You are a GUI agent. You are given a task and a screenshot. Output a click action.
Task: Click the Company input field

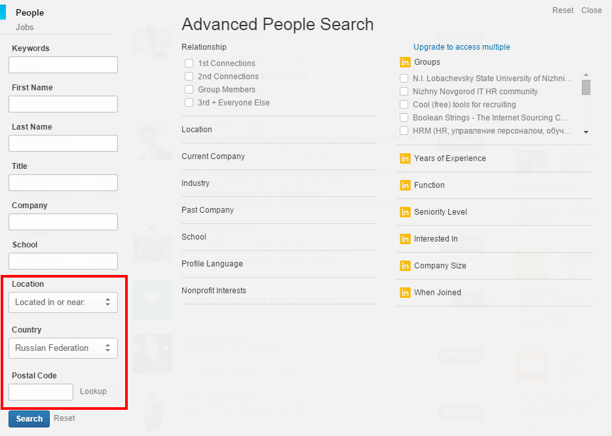pyautogui.click(x=63, y=222)
